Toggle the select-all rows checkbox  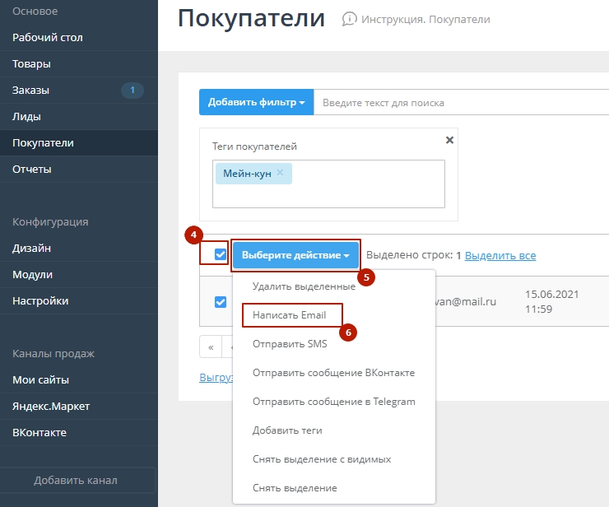click(220, 255)
